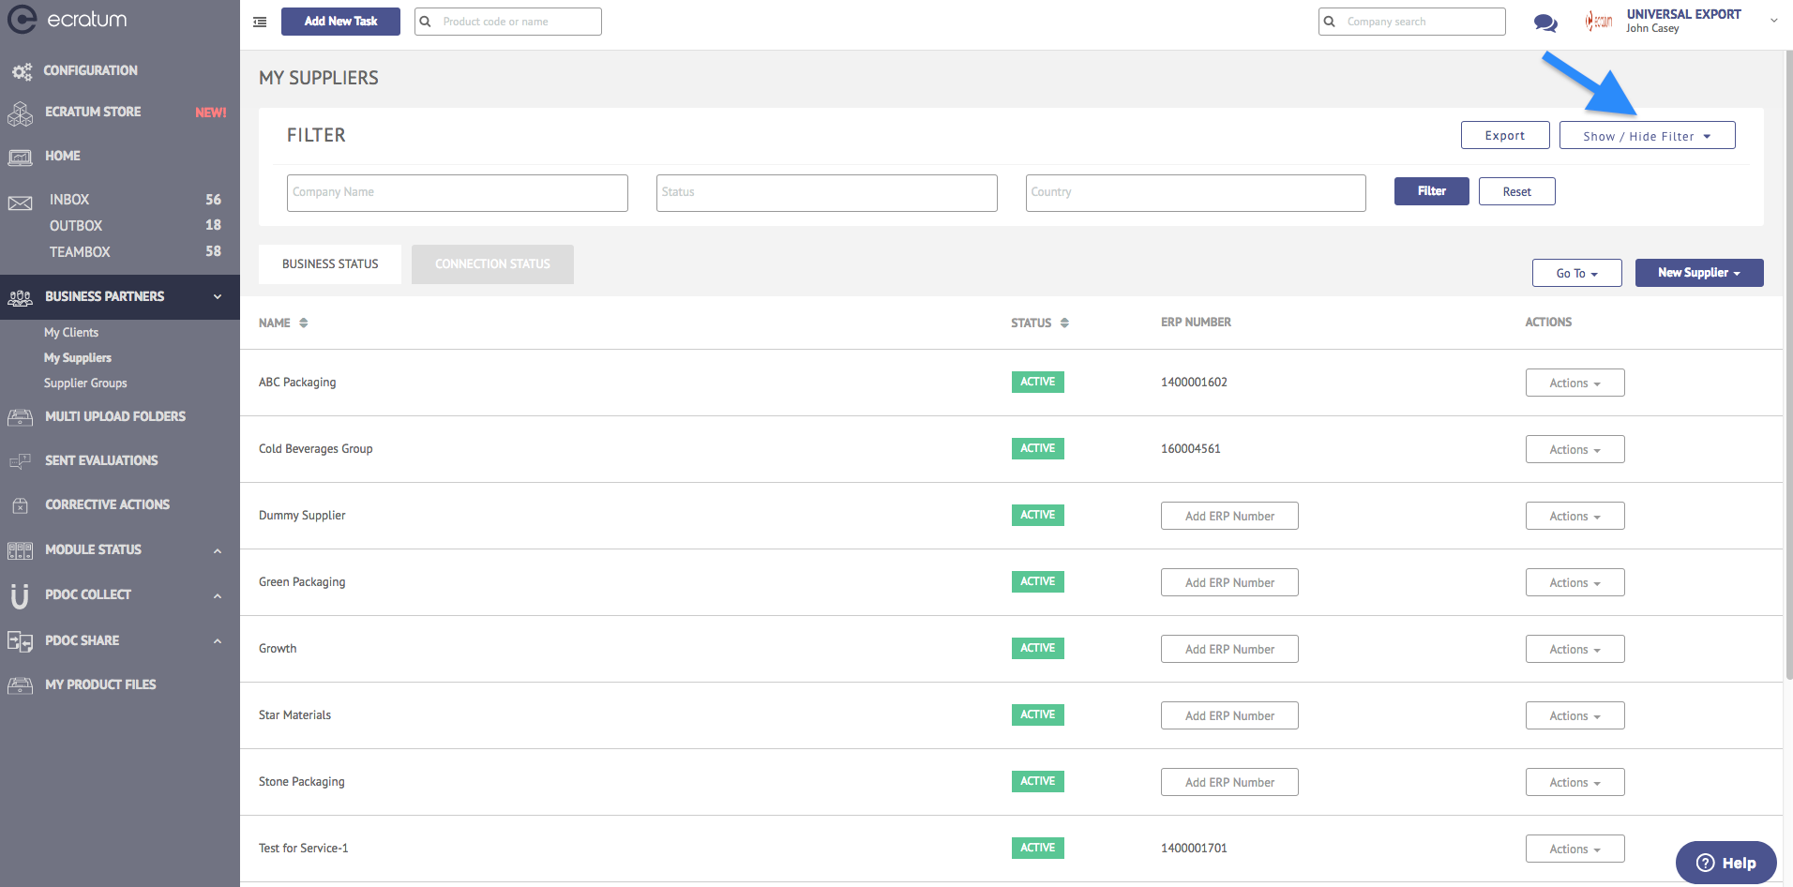Viewport: 1793px width, 887px height.
Task: Open Actions dropdown for Test for Service-1
Action: pos(1575,849)
